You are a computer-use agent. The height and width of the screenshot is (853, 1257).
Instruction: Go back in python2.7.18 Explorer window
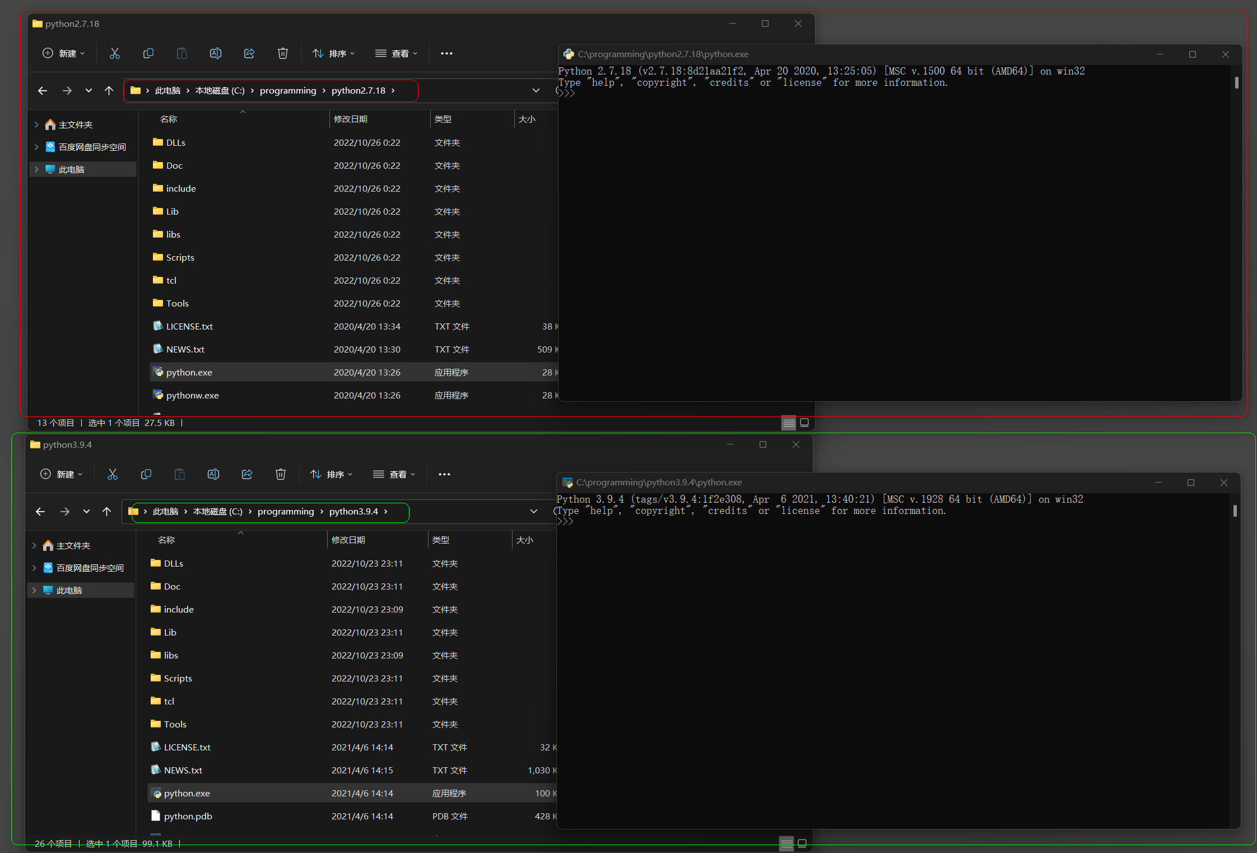(x=43, y=90)
